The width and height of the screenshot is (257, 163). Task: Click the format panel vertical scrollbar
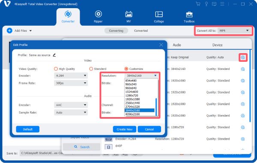pos(250,86)
